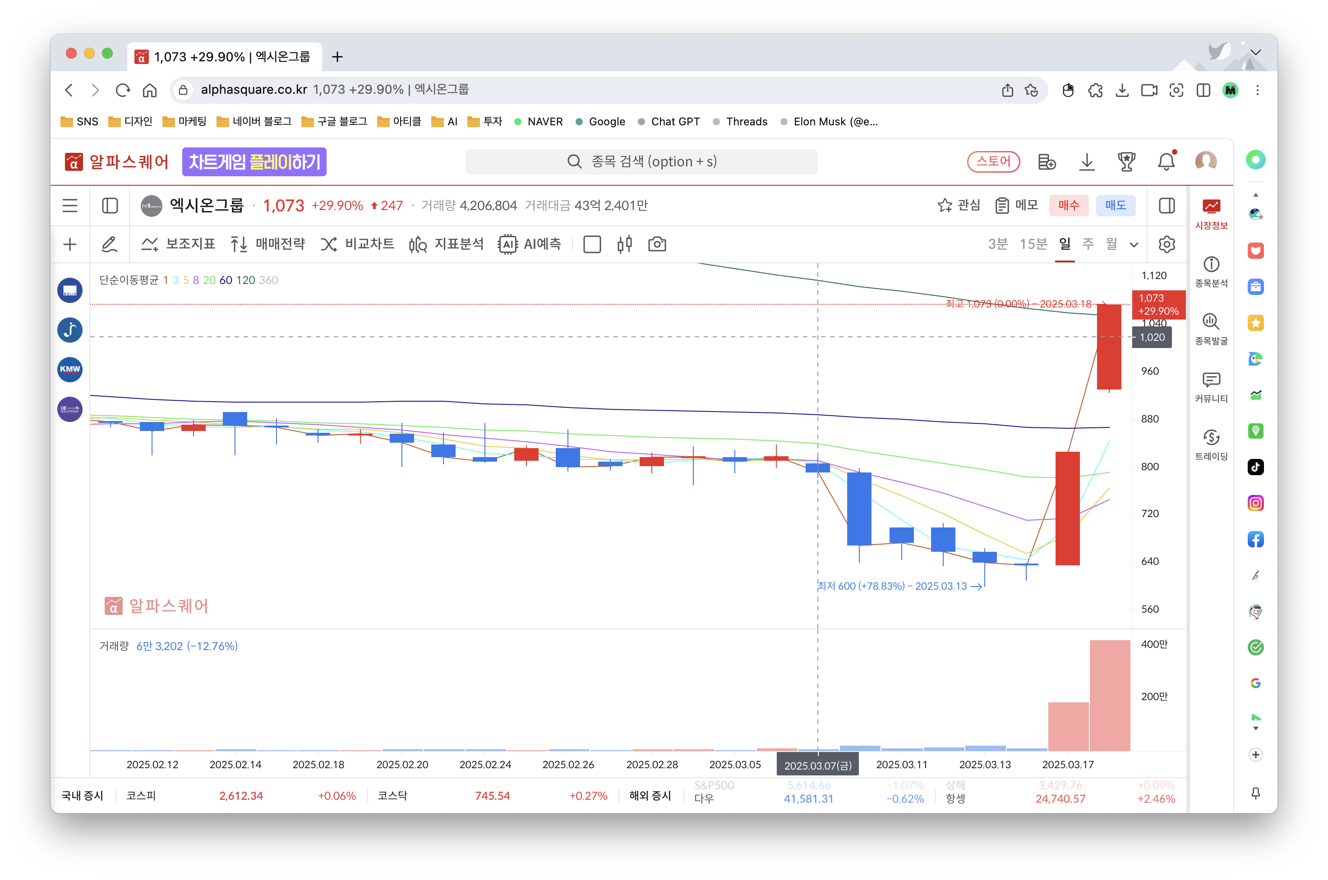Viewport: 1328px width, 880px height.
Task: Open the 보조지표 indicators menu
Action: tap(179, 244)
